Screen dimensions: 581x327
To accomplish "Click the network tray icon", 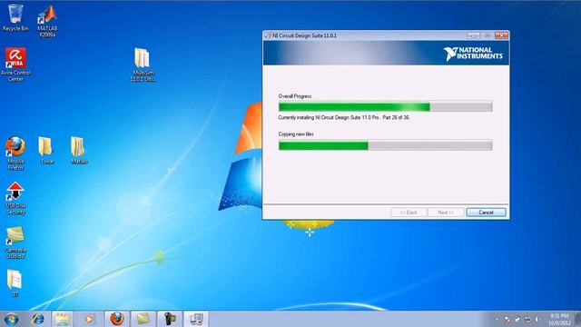I will pos(527,319).
